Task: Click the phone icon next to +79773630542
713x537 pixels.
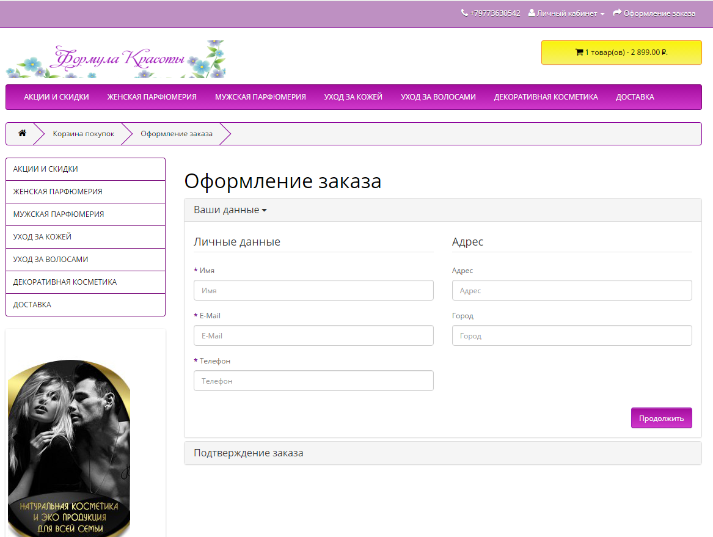Action: tap(464, 12)
